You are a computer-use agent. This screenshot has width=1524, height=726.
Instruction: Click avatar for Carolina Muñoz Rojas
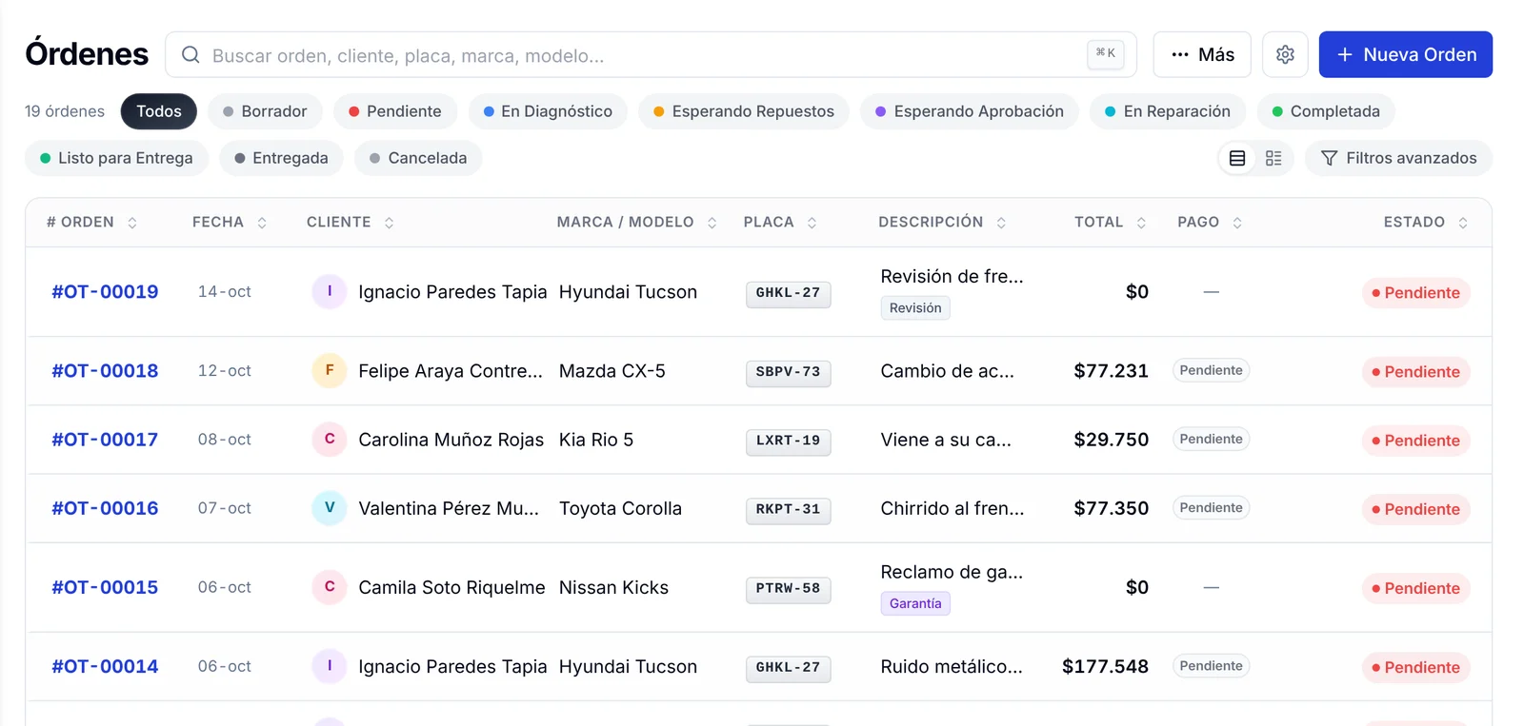(330, 439)
